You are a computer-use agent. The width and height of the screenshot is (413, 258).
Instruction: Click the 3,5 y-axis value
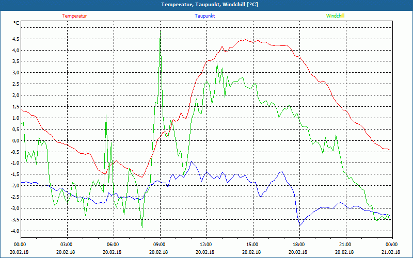[15, 61]
